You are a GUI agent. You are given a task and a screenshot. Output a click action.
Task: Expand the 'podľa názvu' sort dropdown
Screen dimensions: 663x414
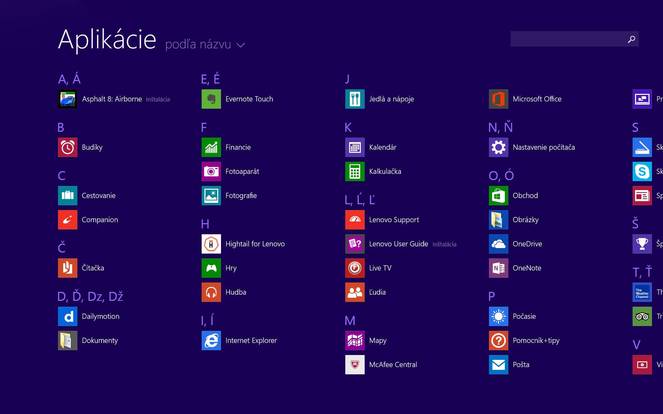205,45
